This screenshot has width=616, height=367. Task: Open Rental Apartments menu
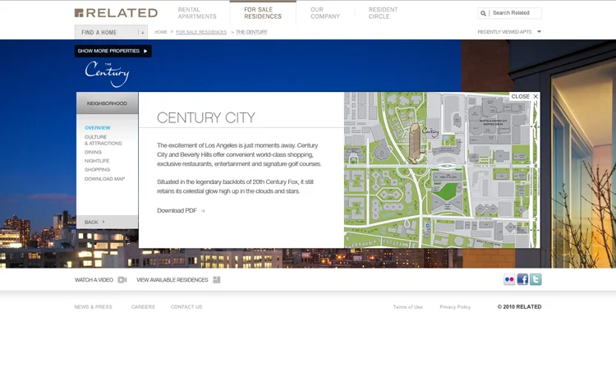click(x=197, y=13)
